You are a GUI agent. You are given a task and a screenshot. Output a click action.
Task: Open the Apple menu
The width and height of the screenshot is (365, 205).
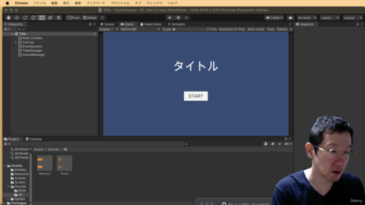pyautogui.click(x=7, y=3)
